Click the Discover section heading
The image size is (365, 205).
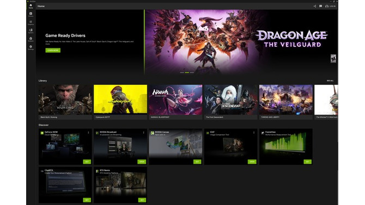click(44, 125)
